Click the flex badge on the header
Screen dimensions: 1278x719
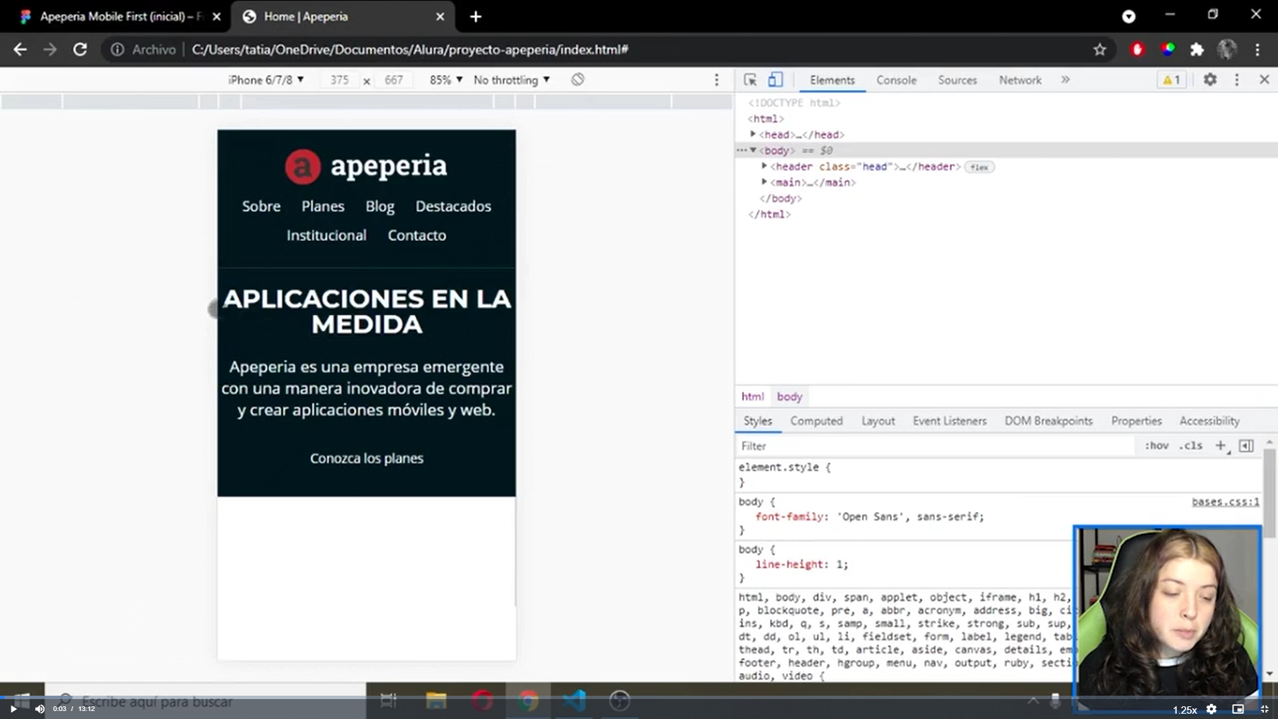point(979,167)
